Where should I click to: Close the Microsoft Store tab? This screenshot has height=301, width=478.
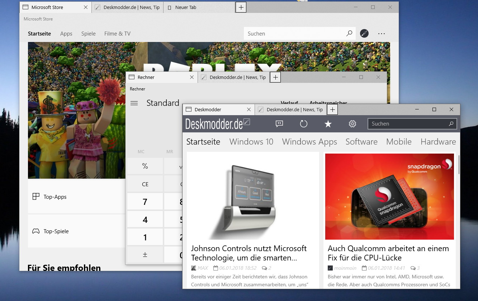click(85, 7)
